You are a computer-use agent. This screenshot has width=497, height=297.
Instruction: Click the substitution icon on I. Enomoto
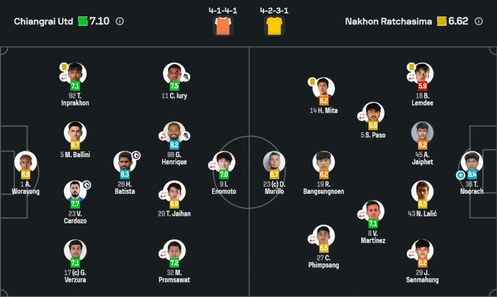(x=213, y=165)
